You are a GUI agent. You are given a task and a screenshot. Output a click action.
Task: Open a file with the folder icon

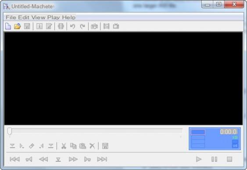click(x=17, y=26)
